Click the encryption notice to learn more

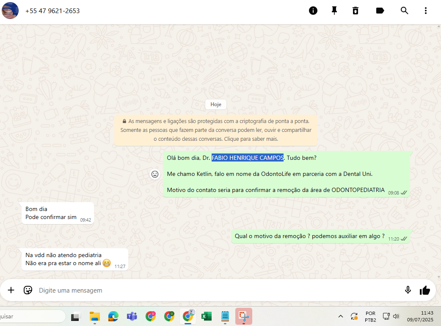(216, 130)
